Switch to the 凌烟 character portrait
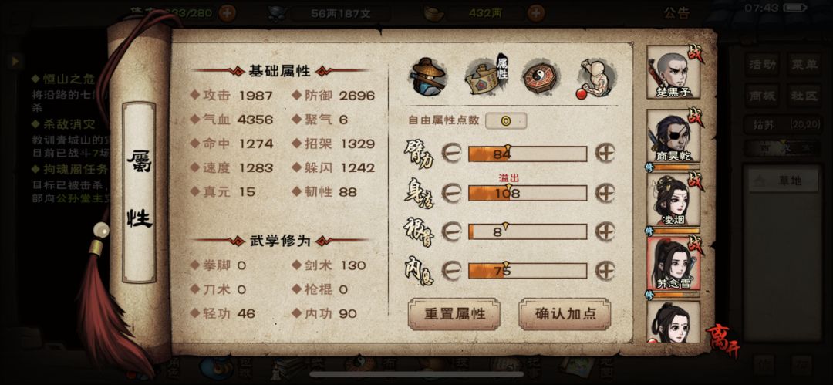The height and width of the screenshot is (385, 833). 673,200
